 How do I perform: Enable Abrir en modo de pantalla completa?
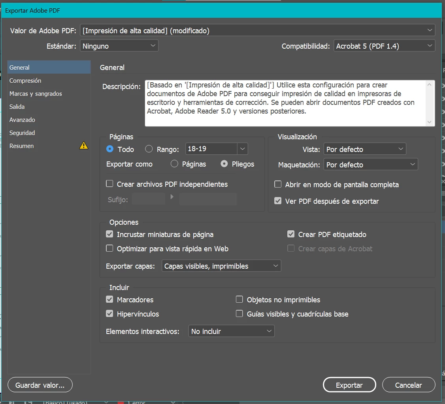pyautogui.click(x=278, y=184)
